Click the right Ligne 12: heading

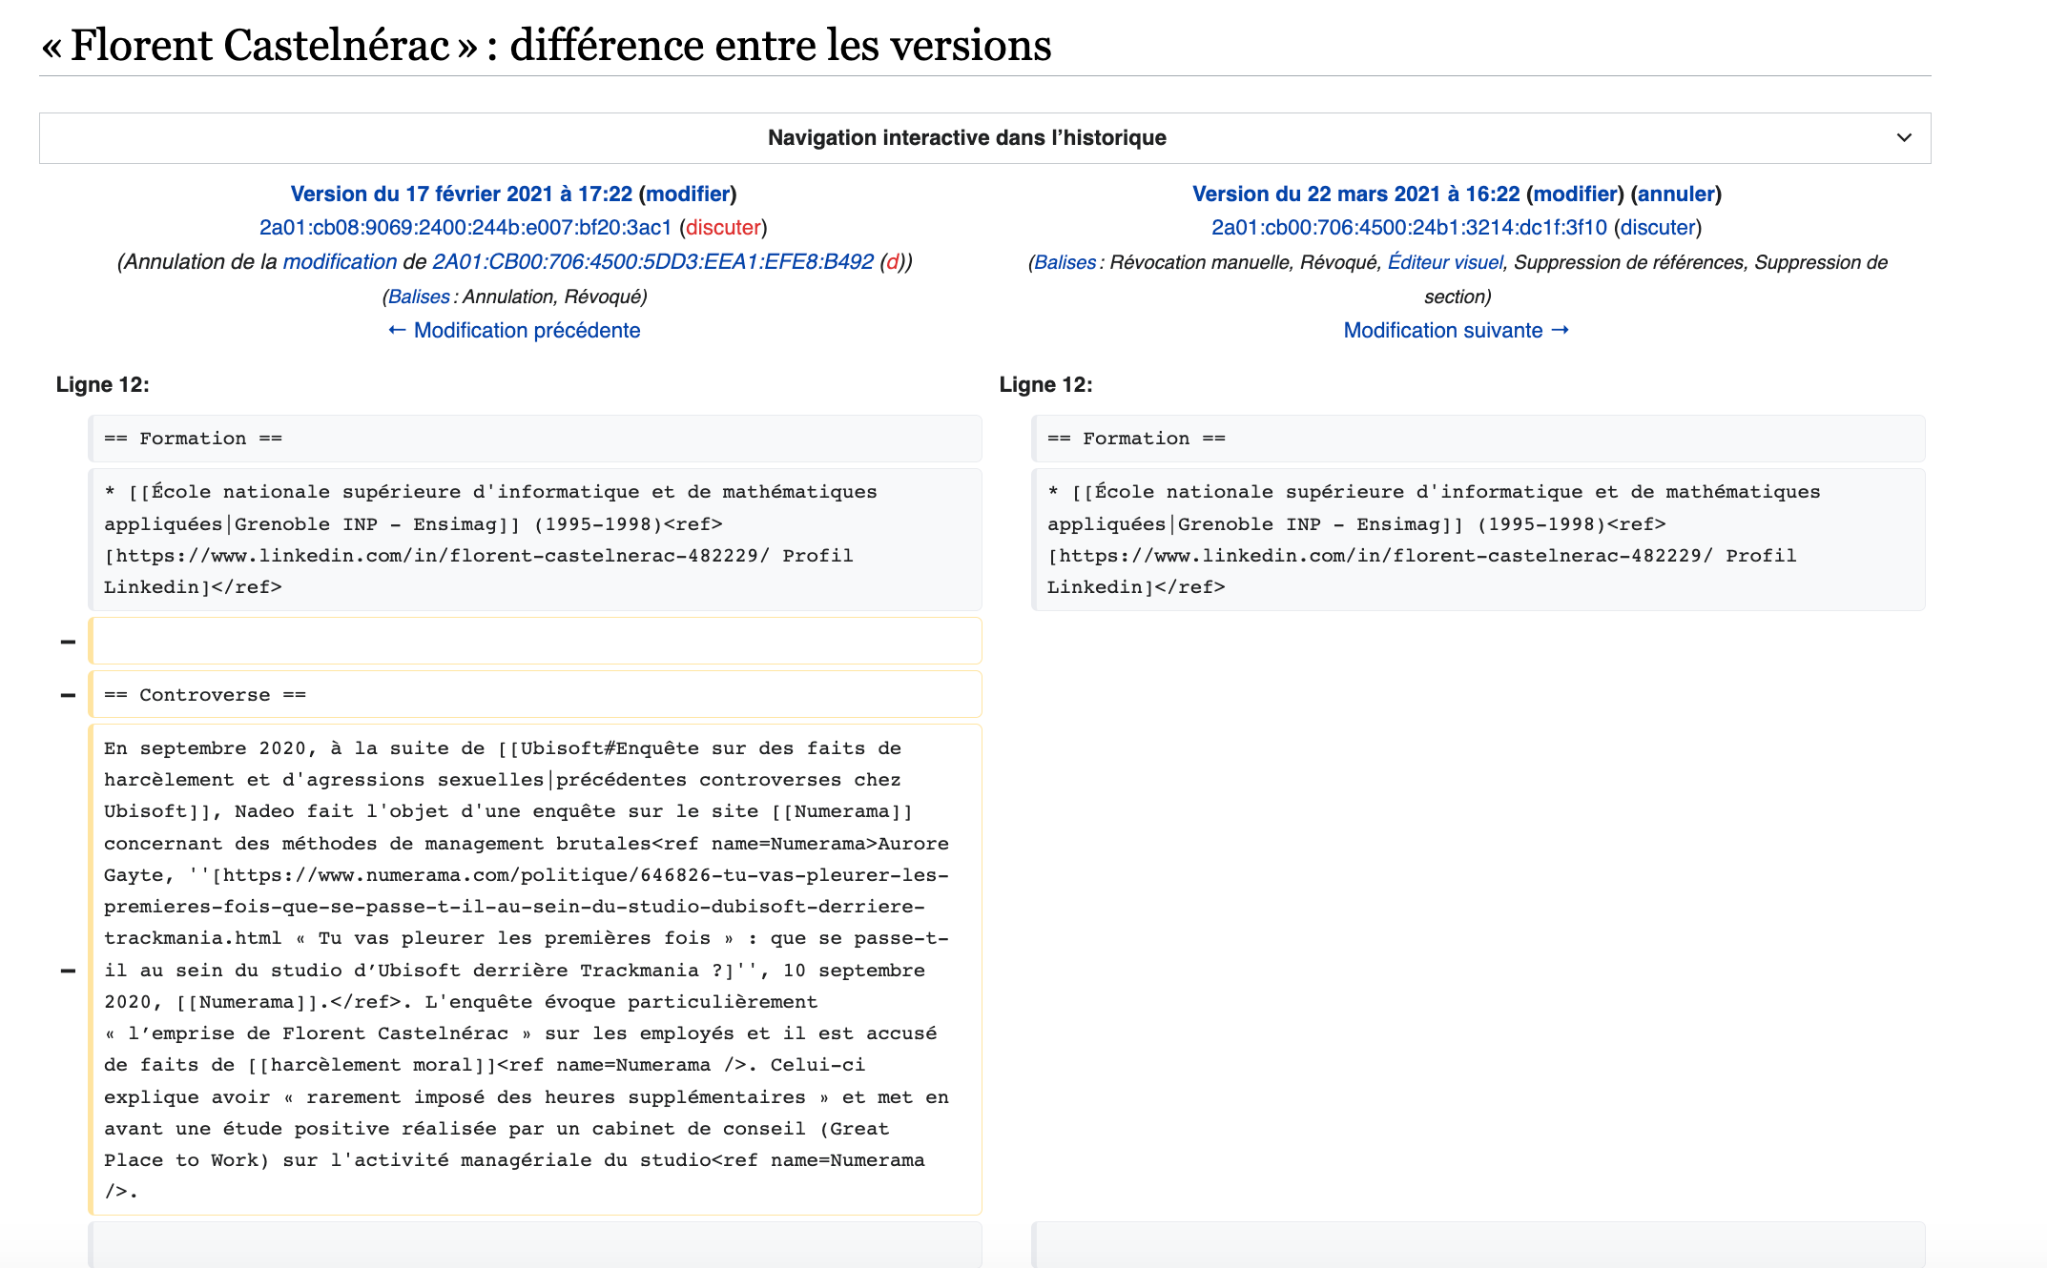pyautogui.click(x=1045, y=384)
